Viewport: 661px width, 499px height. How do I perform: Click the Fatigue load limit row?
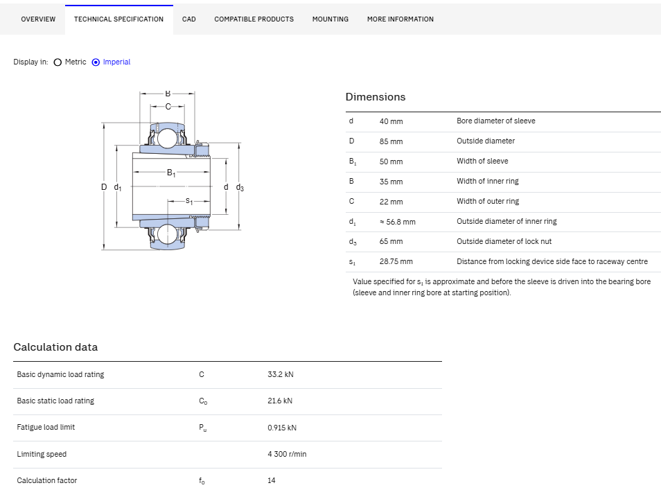228,428
